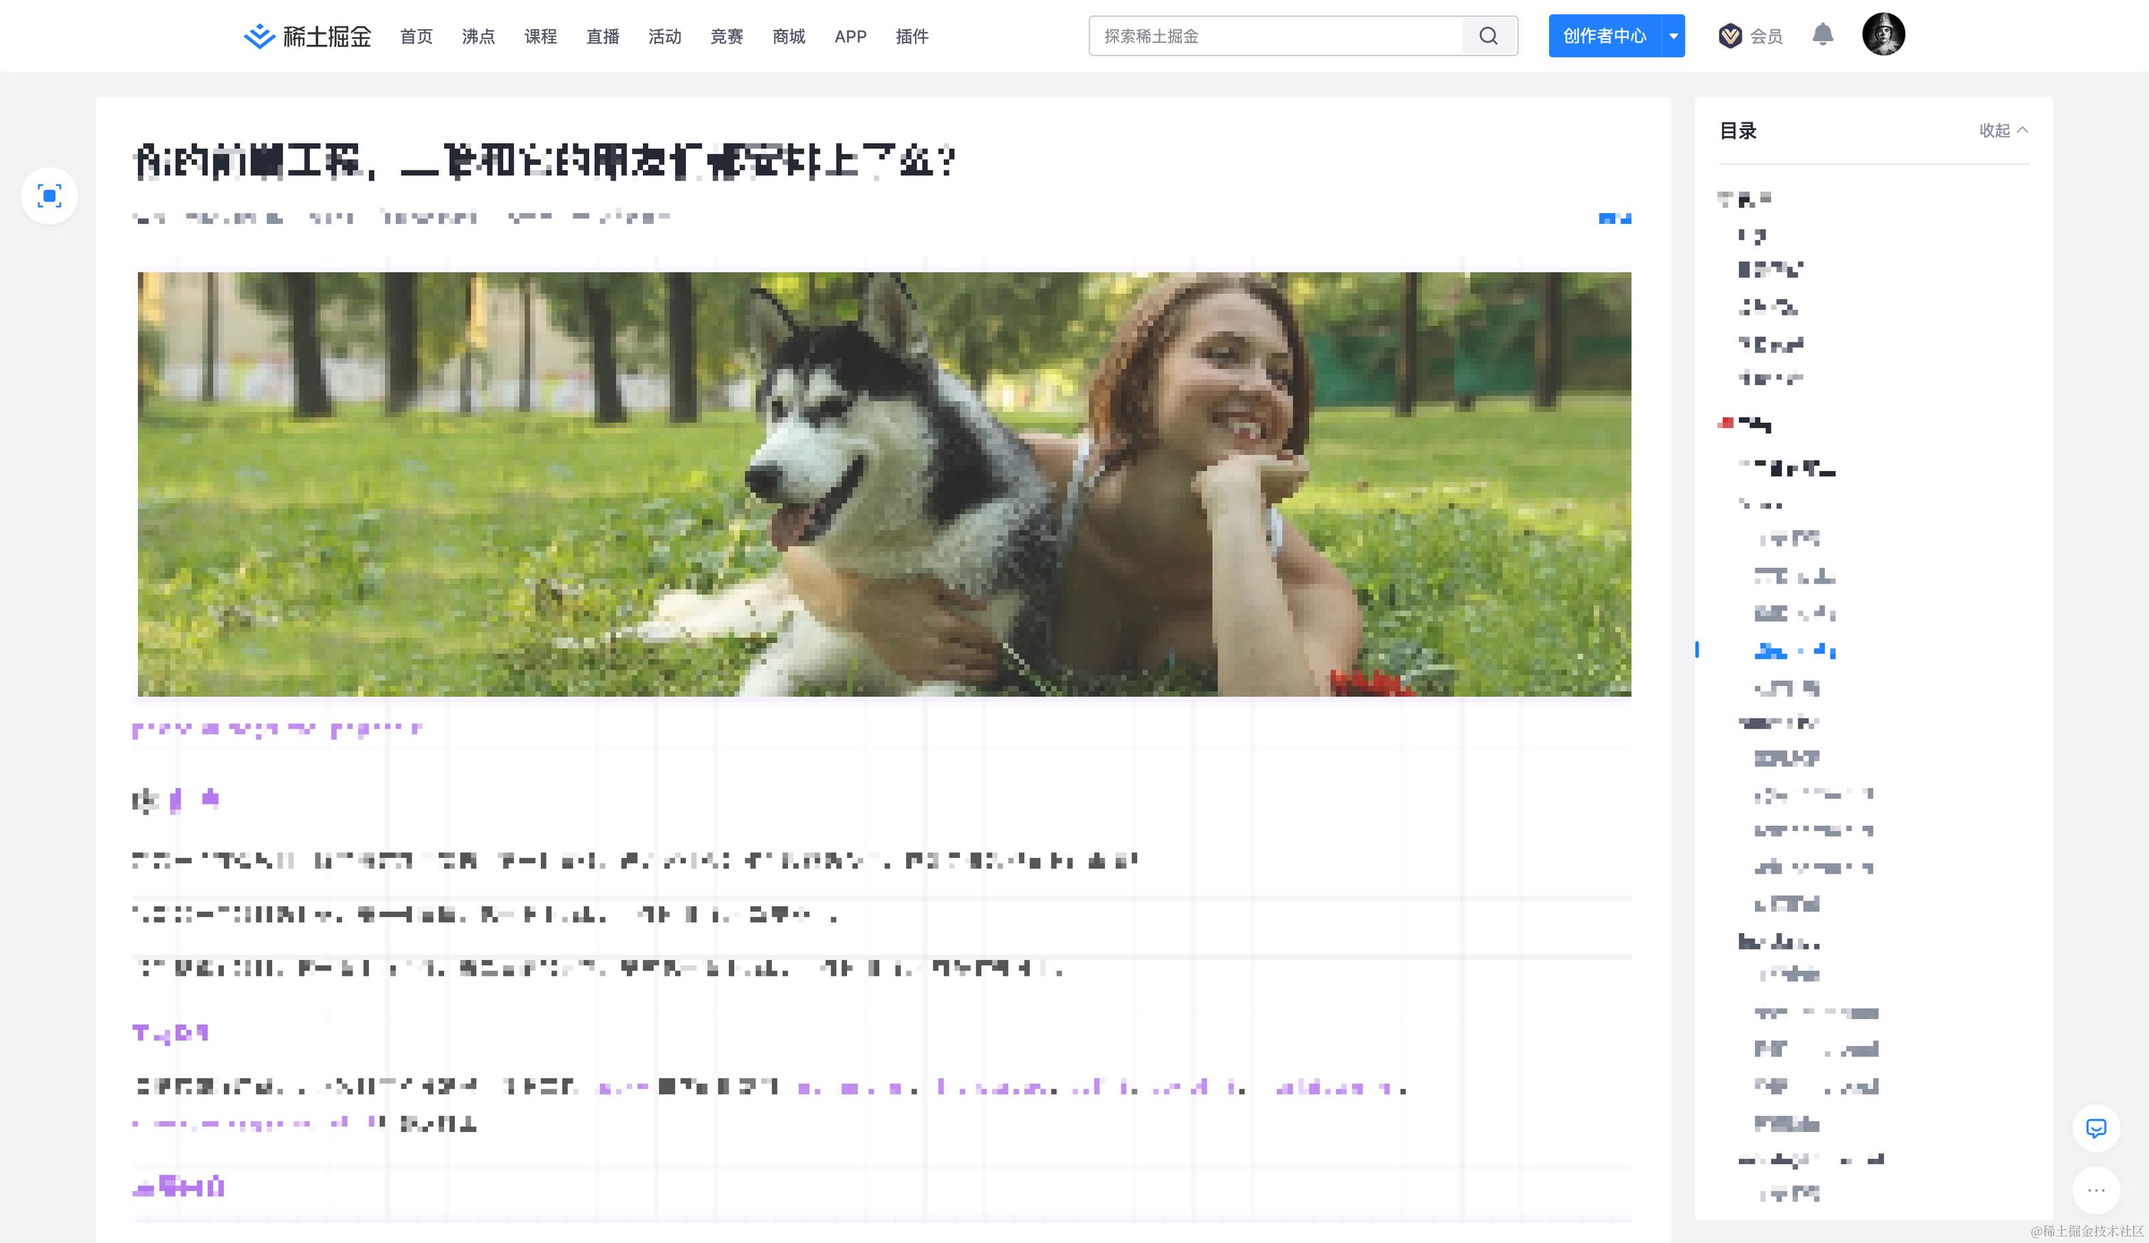The width and height of the screenshot is (2149, 1243).
Task: Open the 沸点 nav item
Action: (478, 37)
